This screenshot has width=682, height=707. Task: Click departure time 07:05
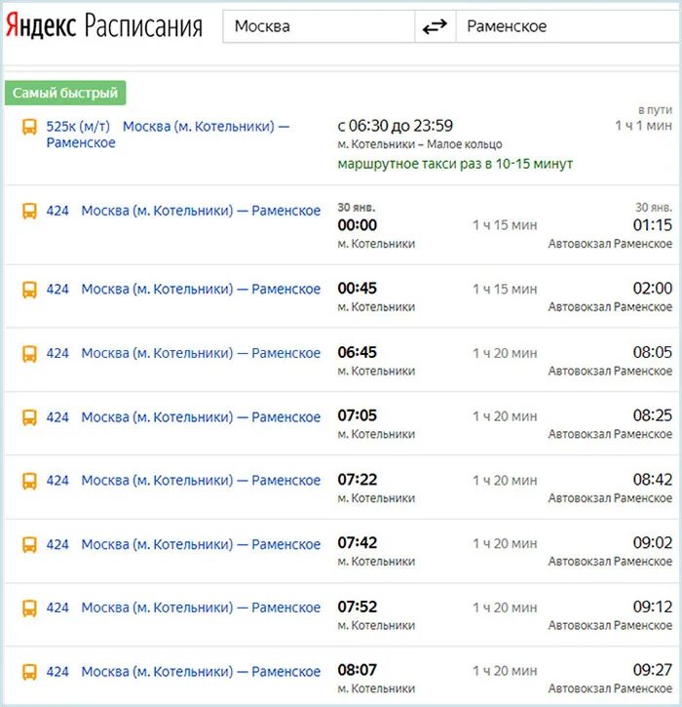pos(358,415)
